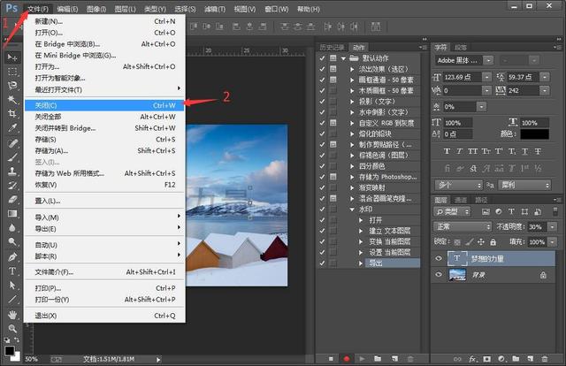The height and width of the screenshot is (366, 566).
Task: Select the Rectangular Marquee tool
Action: [12, 72]
